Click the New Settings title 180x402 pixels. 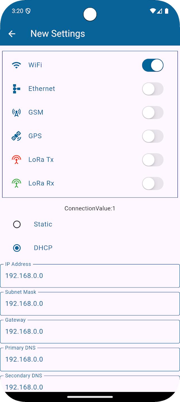click(x=57, y=33)
